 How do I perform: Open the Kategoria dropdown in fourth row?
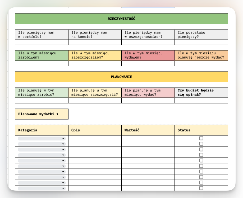click(42, 155)
